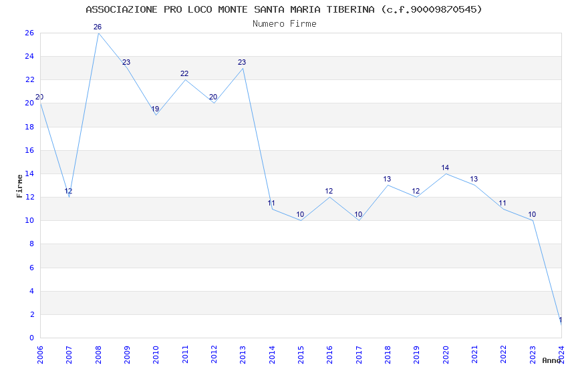568x367 pixels.
Task: Click the horizontal axis title Anno
Action: 551,360
